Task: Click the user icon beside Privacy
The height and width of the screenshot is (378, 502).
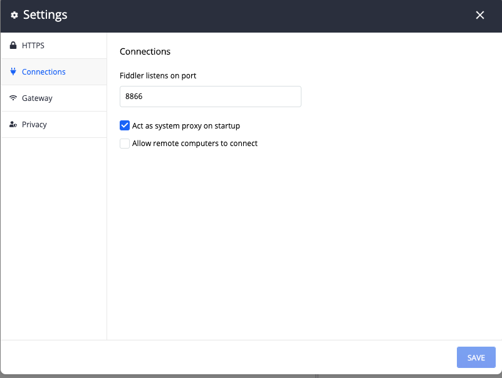Action: (x=13, y=125)
